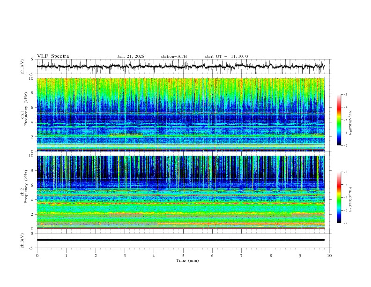Click the ch.1 voltage waveform trace panel
The image size is (371, 287).
pos(184,67)
